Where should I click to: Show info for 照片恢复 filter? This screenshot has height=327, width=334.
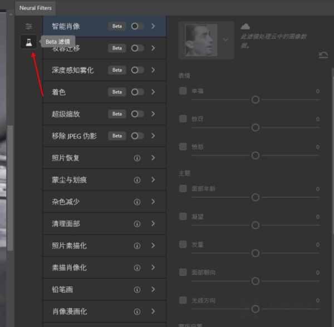(137, 158)
